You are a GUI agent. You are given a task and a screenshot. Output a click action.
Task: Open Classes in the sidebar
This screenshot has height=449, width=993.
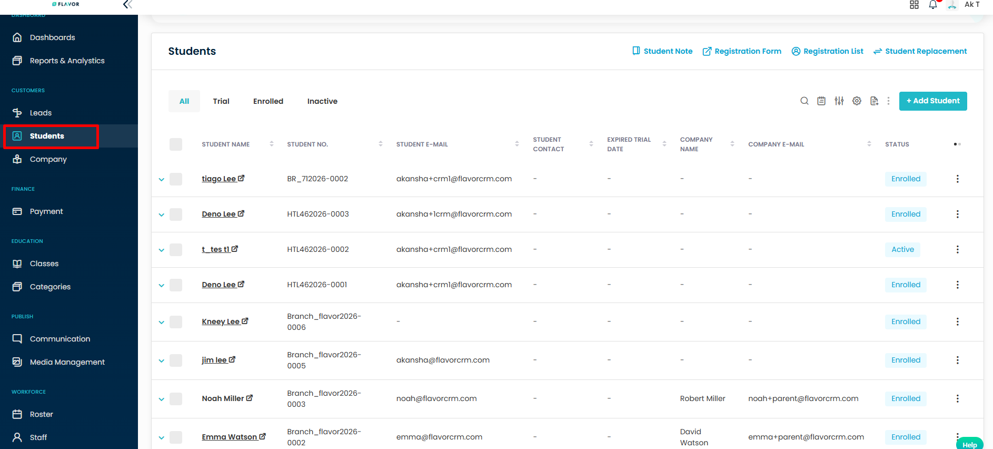44,263
